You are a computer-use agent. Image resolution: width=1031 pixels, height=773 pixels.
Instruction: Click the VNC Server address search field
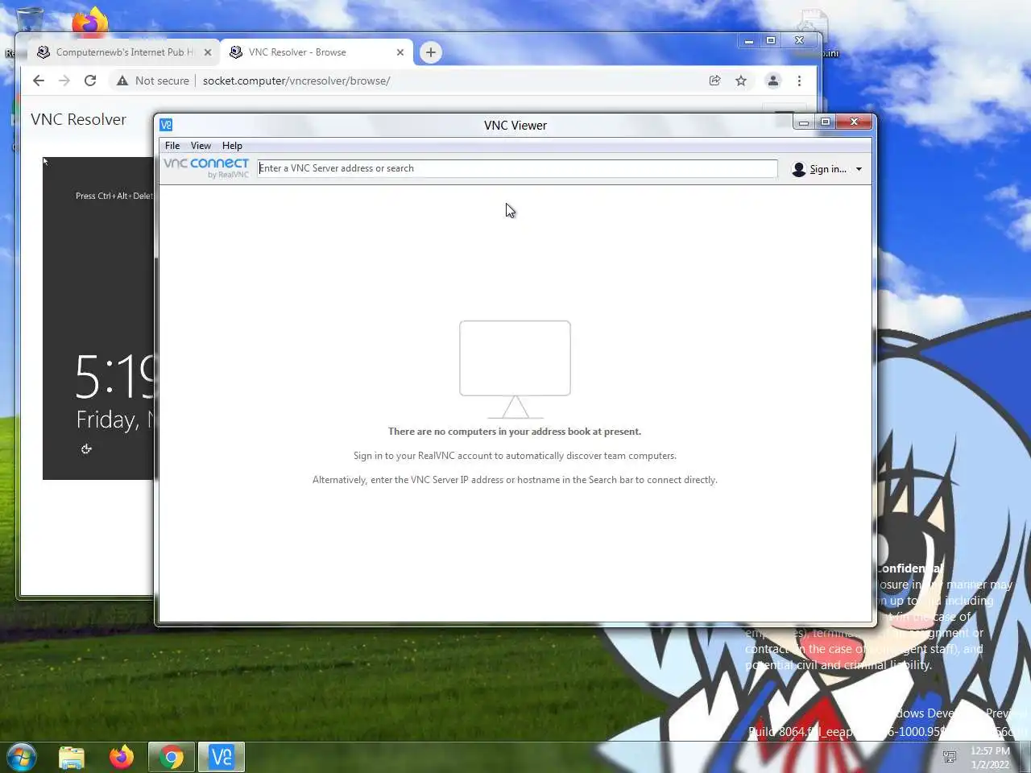pos(517,168)
